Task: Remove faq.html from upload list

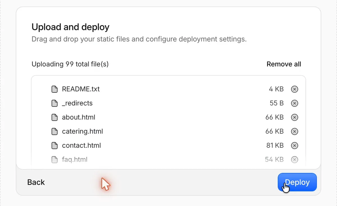Action: (x=294, y=159)
